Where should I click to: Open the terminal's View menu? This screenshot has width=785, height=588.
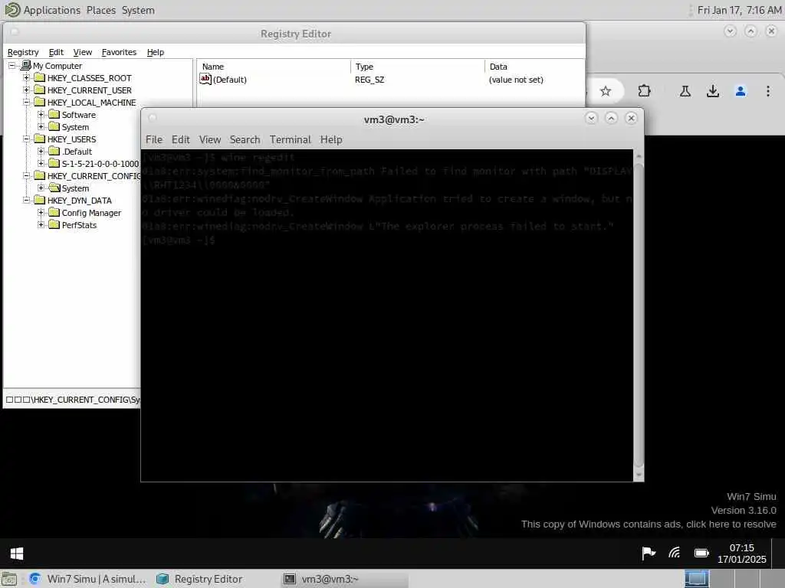click(210, 139)
